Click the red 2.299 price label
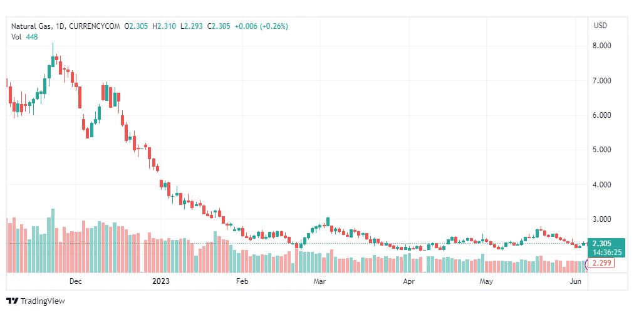 [601, 264]
